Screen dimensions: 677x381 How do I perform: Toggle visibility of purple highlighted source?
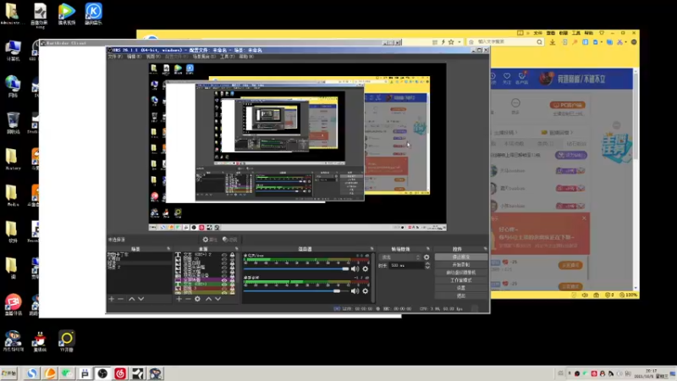pyautogui.click(x=224, y=280)
